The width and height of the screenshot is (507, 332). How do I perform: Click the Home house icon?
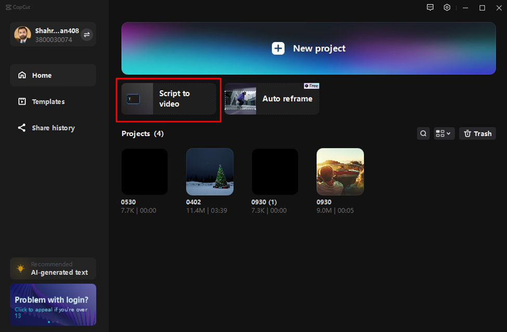tap(22, 75)
